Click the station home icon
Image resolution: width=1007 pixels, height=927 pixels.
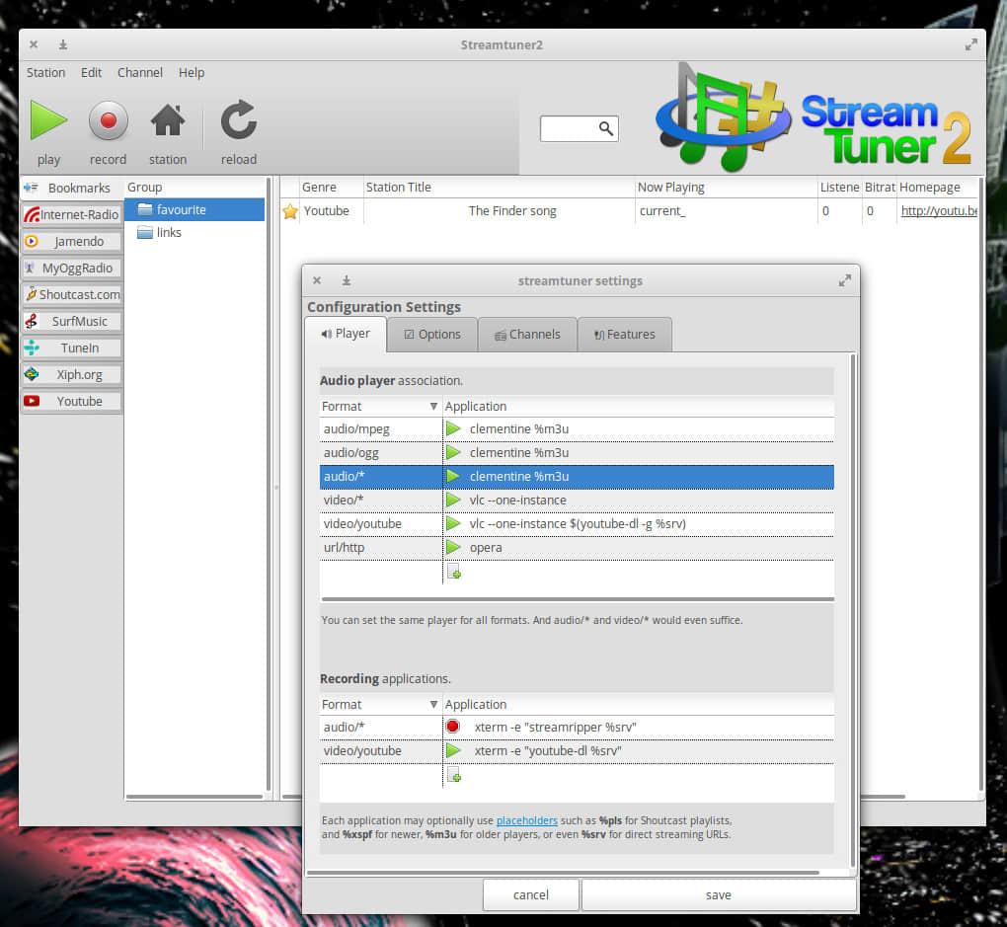click(x=168, y=121)
